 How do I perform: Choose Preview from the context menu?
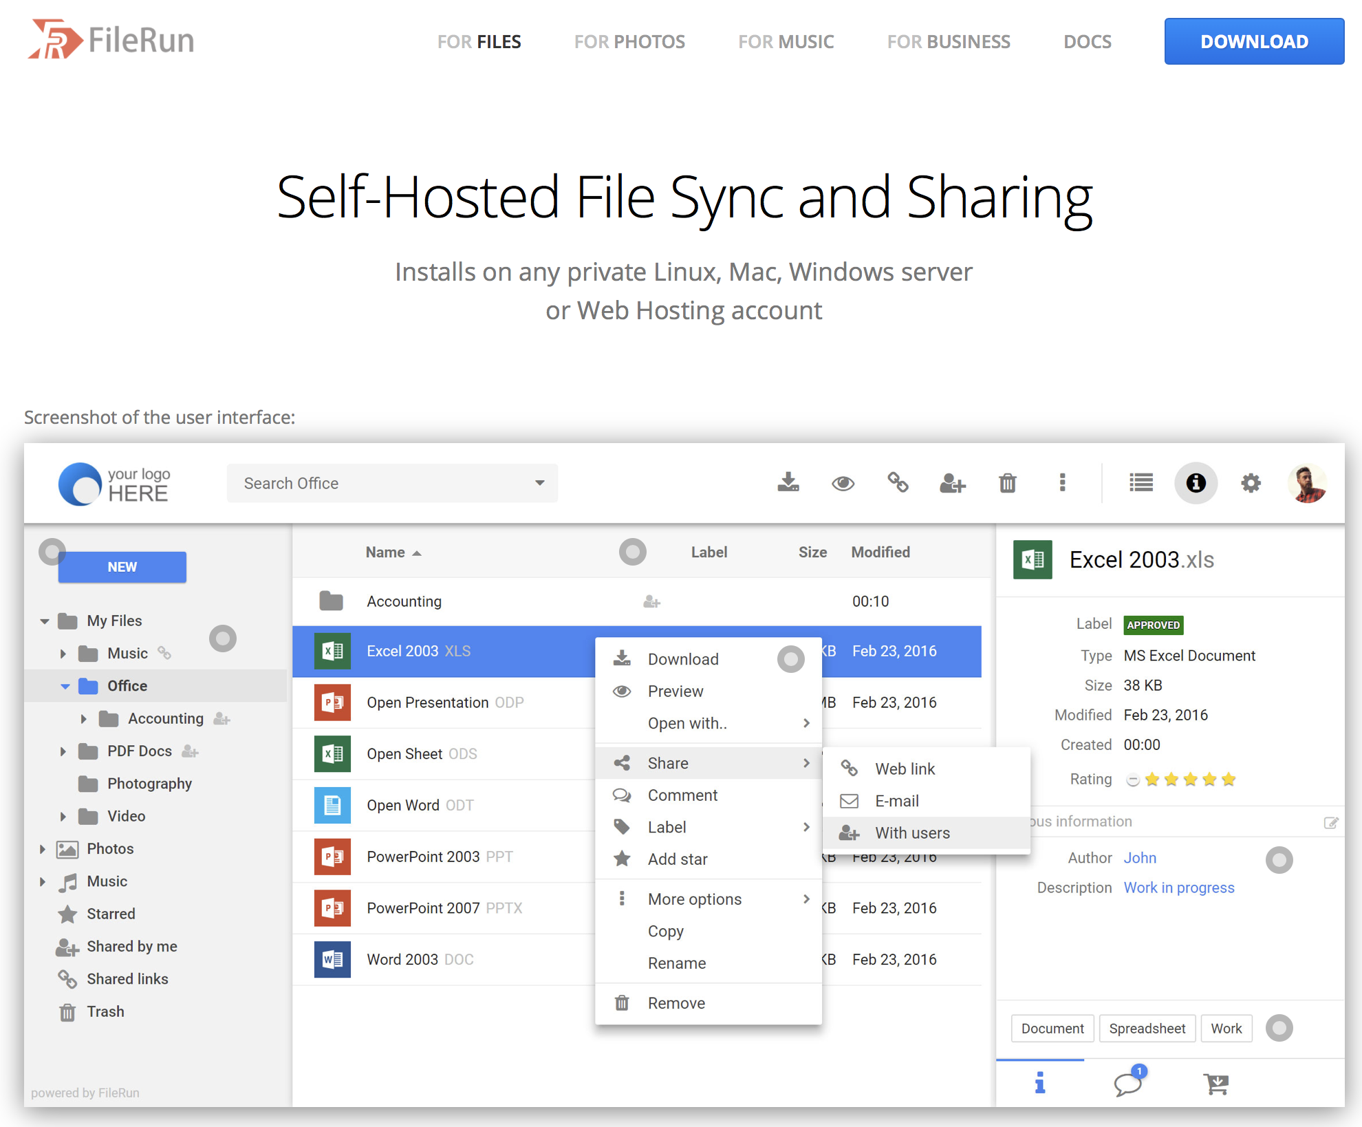tap(709, 691)
